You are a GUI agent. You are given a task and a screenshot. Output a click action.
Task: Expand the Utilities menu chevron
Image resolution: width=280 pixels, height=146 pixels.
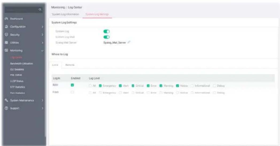click(42, 43)
